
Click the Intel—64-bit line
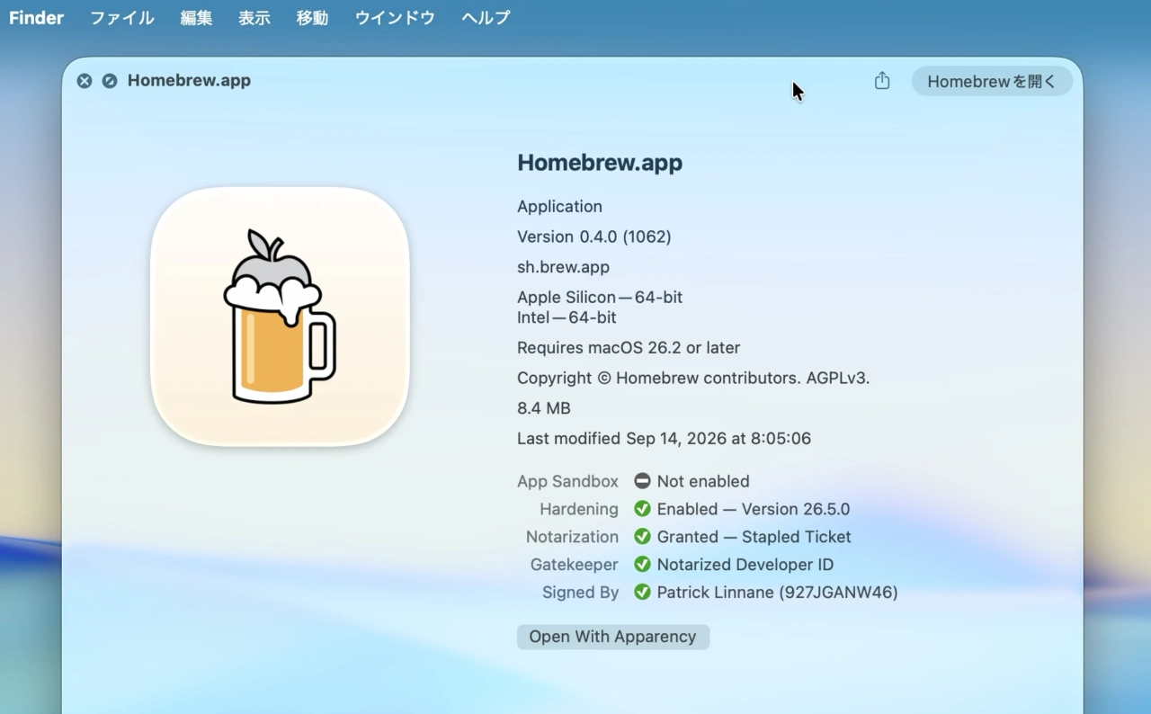(x=567, y=317)
